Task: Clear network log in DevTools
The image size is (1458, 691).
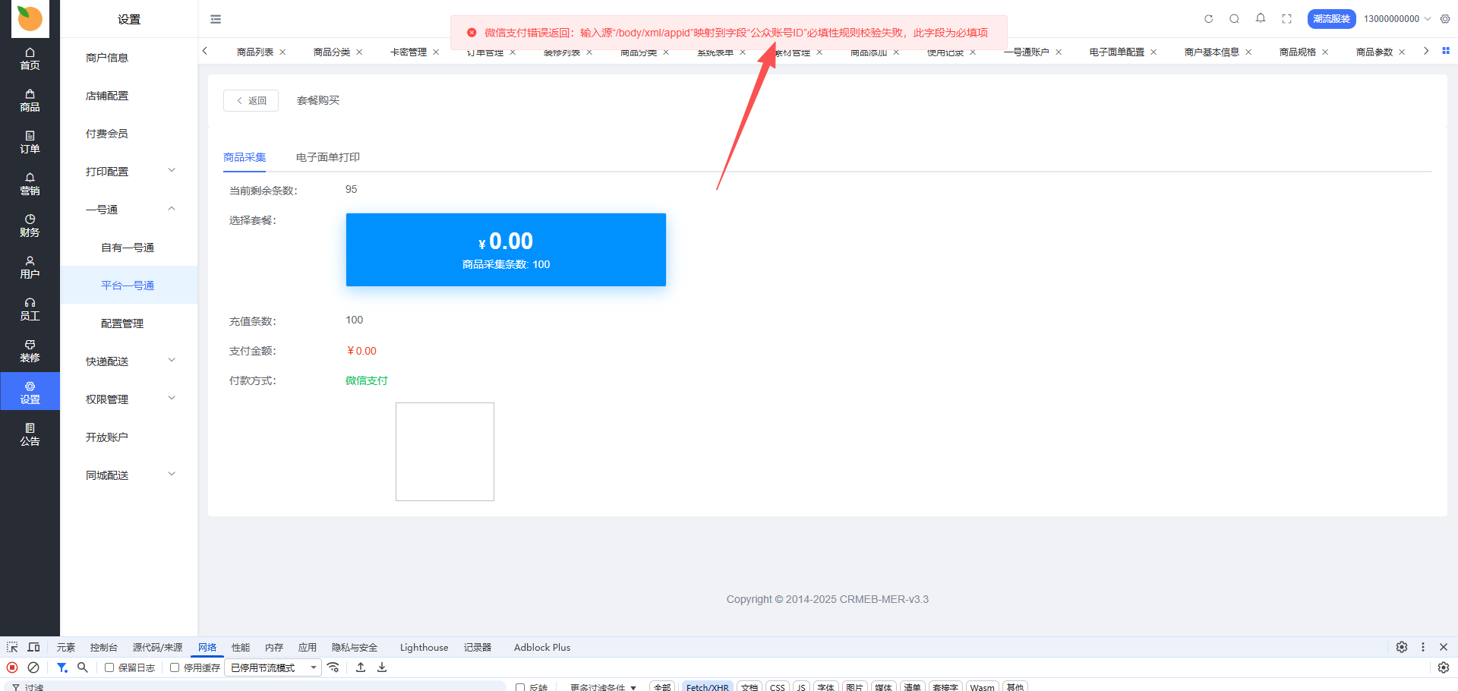Action: click(33, 667)
